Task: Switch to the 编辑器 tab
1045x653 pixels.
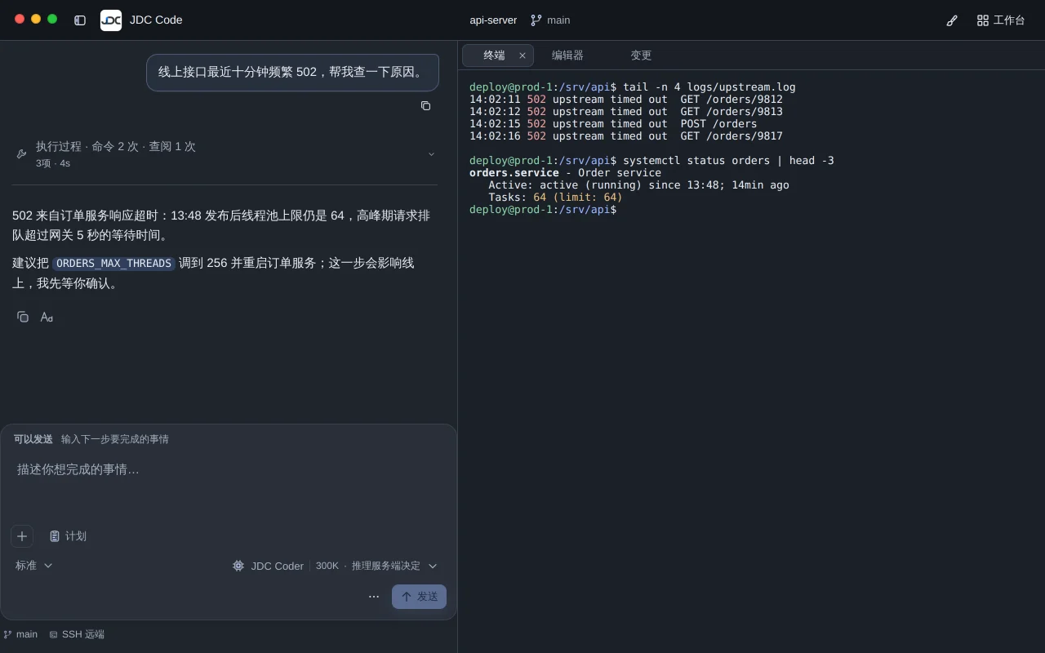Action: pyautogui.click(x=567, y=56)
